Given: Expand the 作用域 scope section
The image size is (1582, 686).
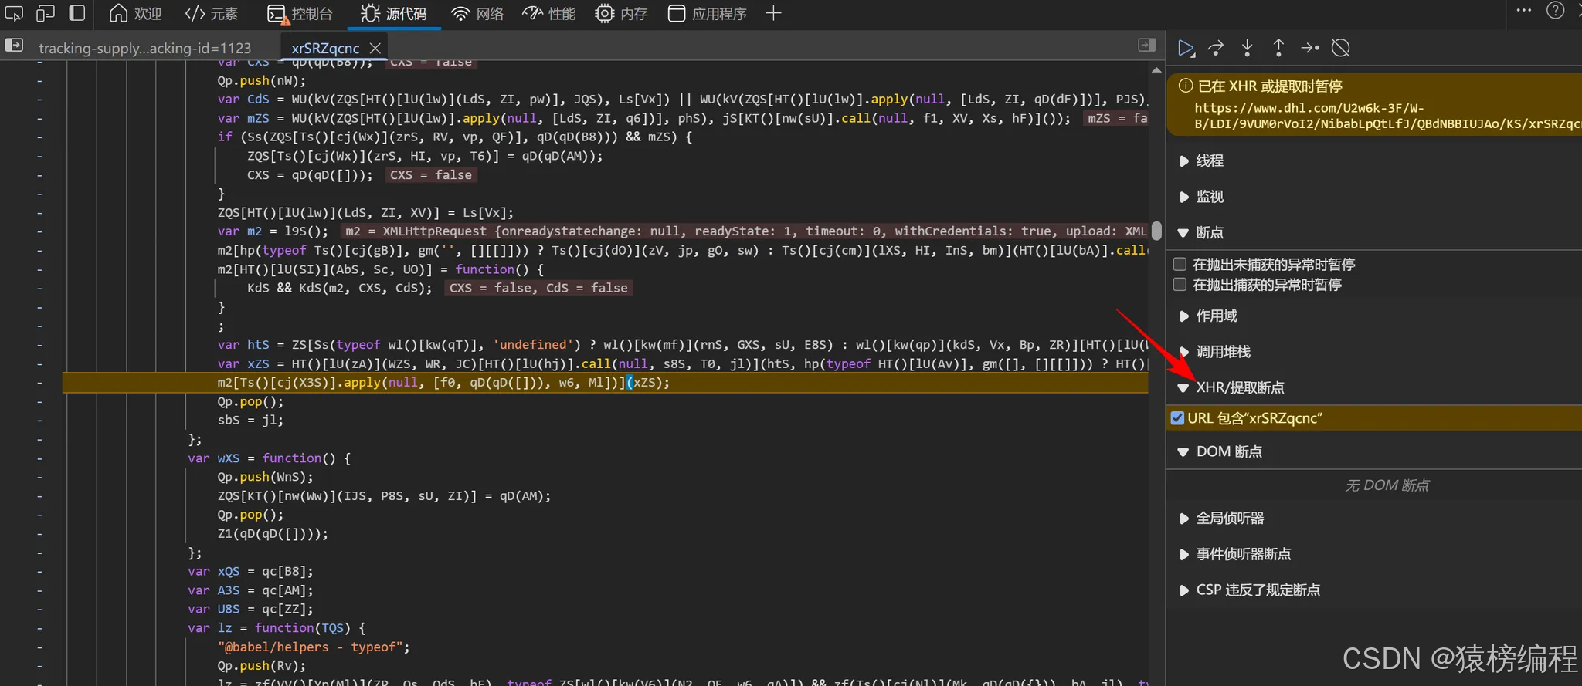Looking at the screenshot, I should point(1216,316).
